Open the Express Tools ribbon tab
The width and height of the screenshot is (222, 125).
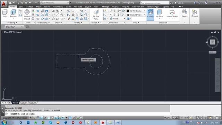(168, 7)
